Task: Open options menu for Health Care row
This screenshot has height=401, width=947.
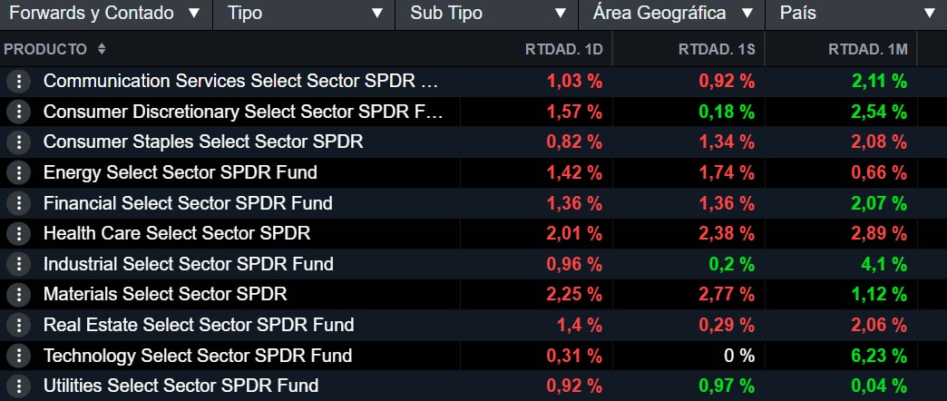Action: pyautogui.click(x=19, y=234)
